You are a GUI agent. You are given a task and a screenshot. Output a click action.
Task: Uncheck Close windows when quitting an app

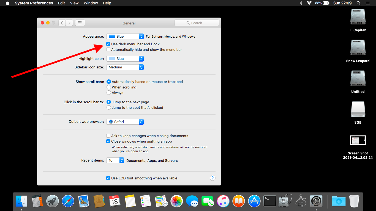click(108, 141)
